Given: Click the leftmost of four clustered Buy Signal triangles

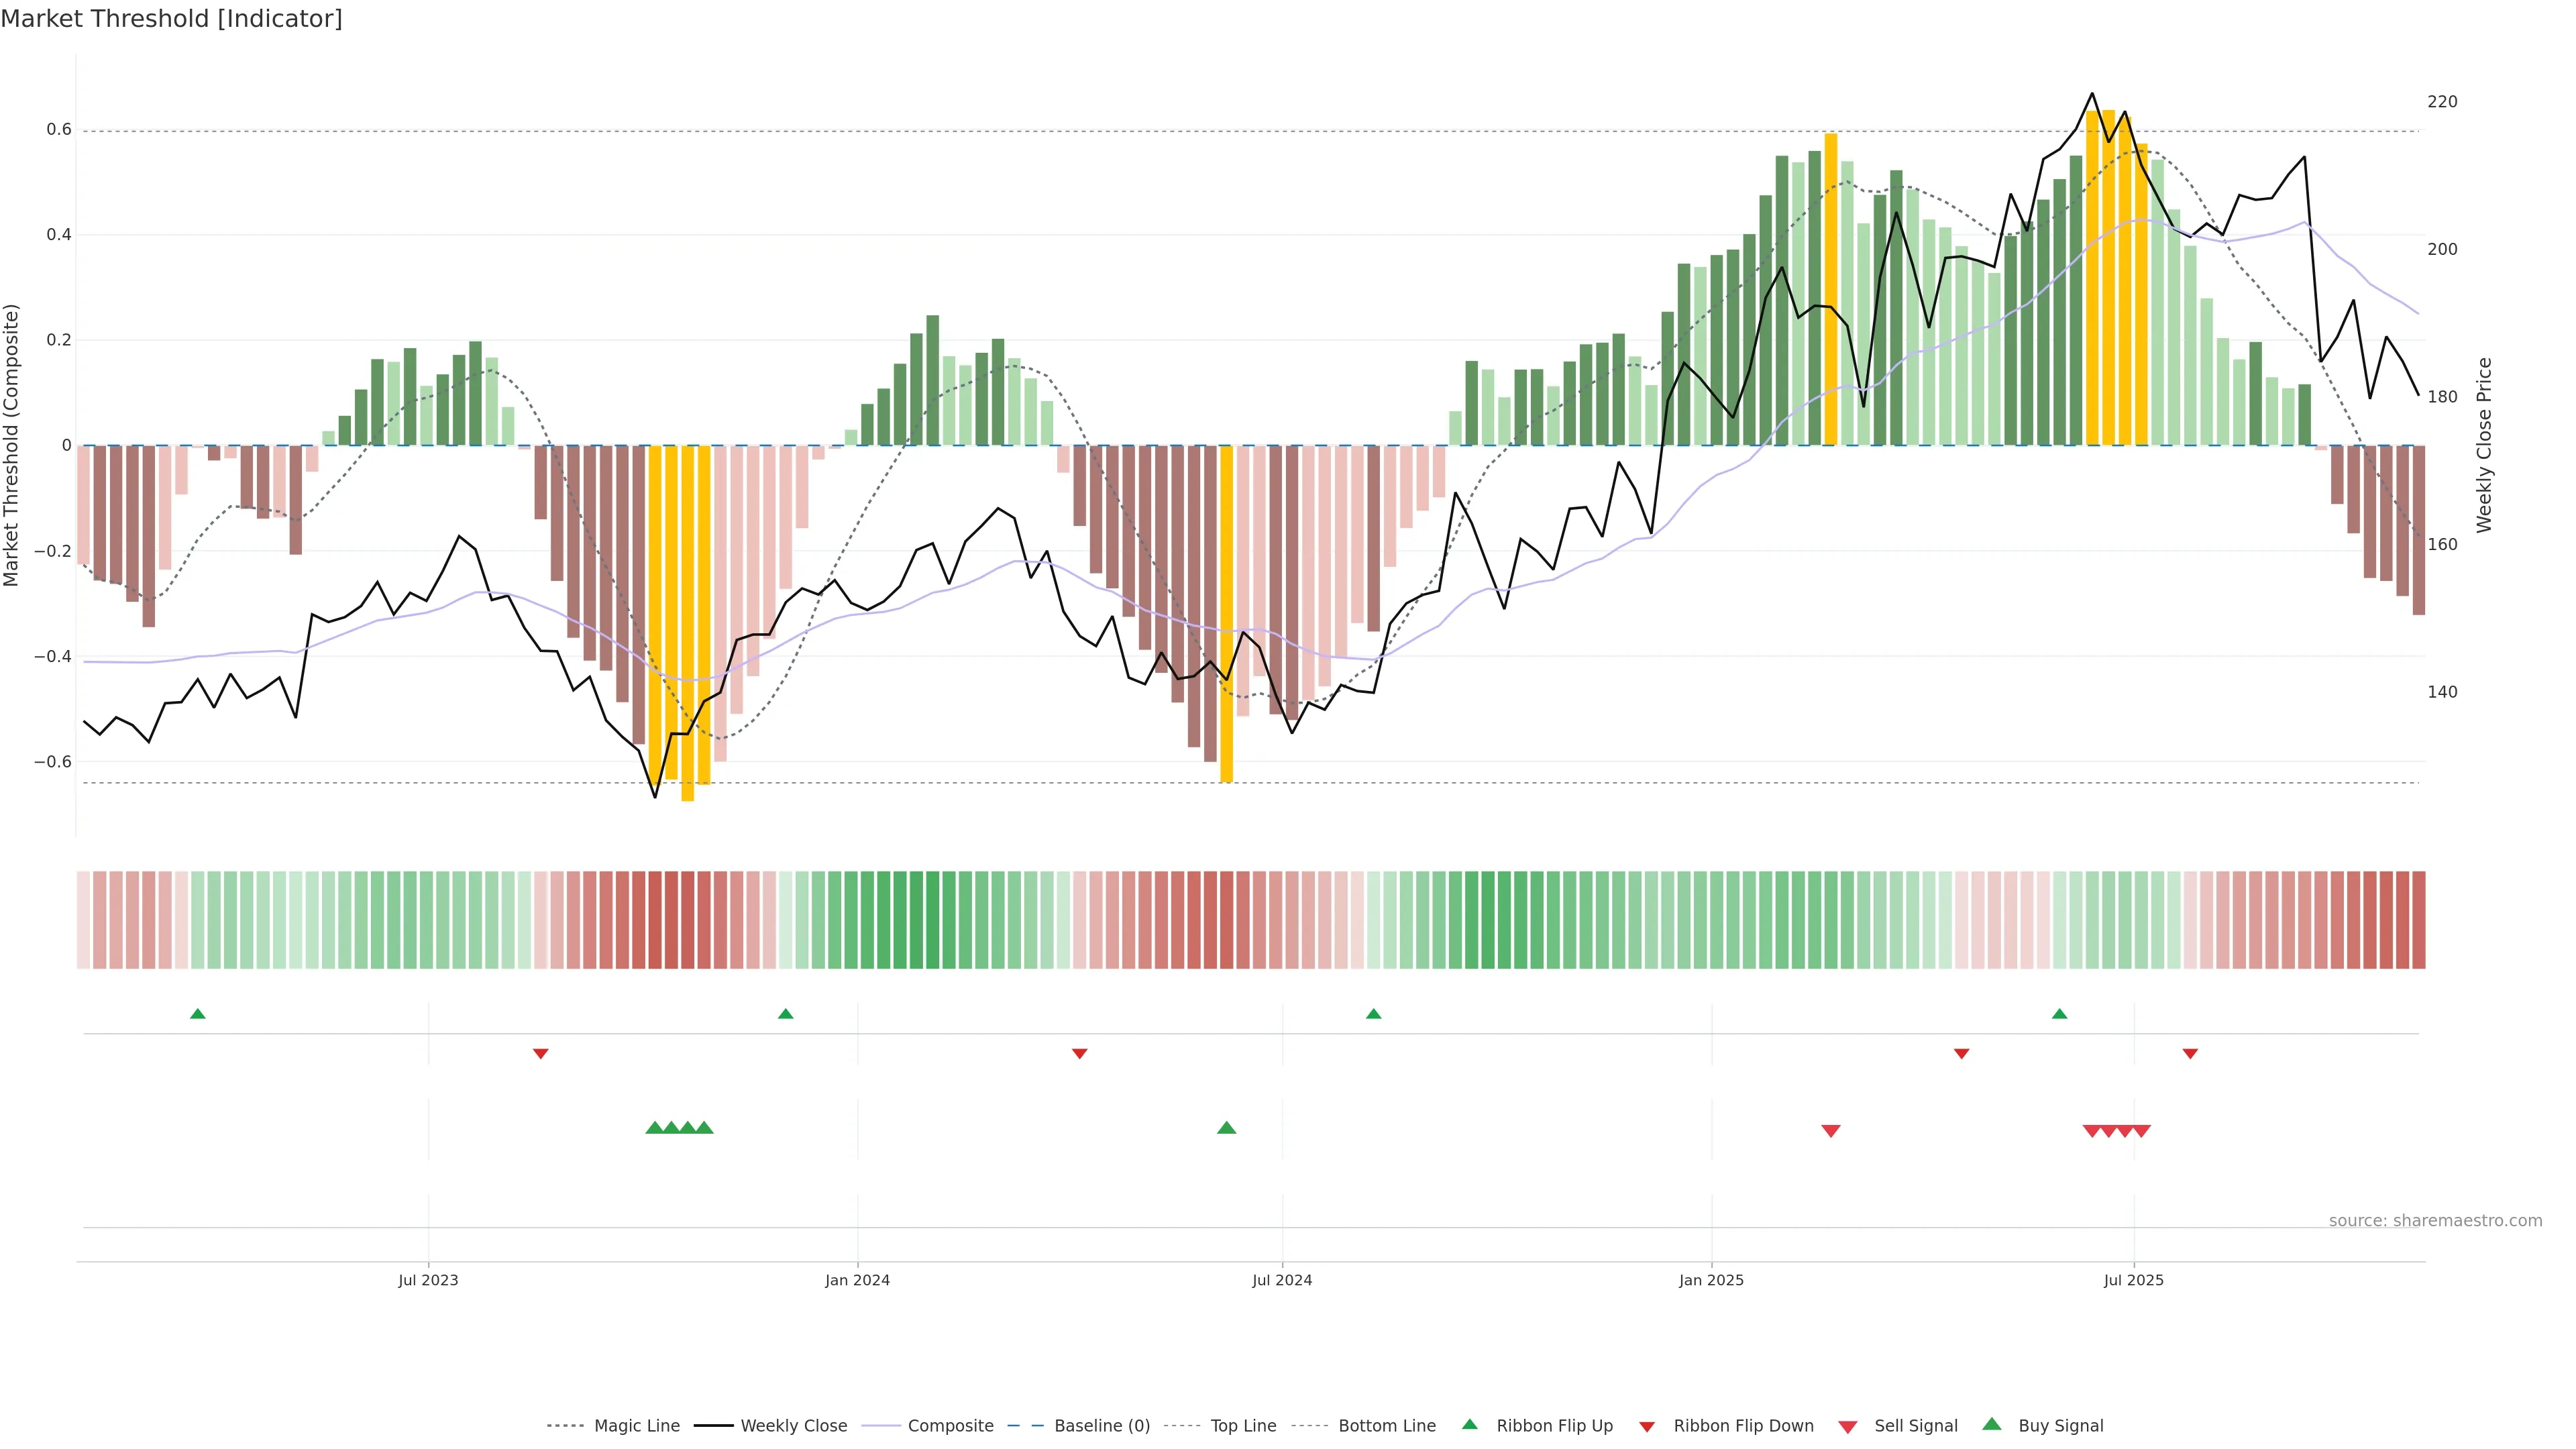Looking at the screenshot, I should click(655, 1128).
